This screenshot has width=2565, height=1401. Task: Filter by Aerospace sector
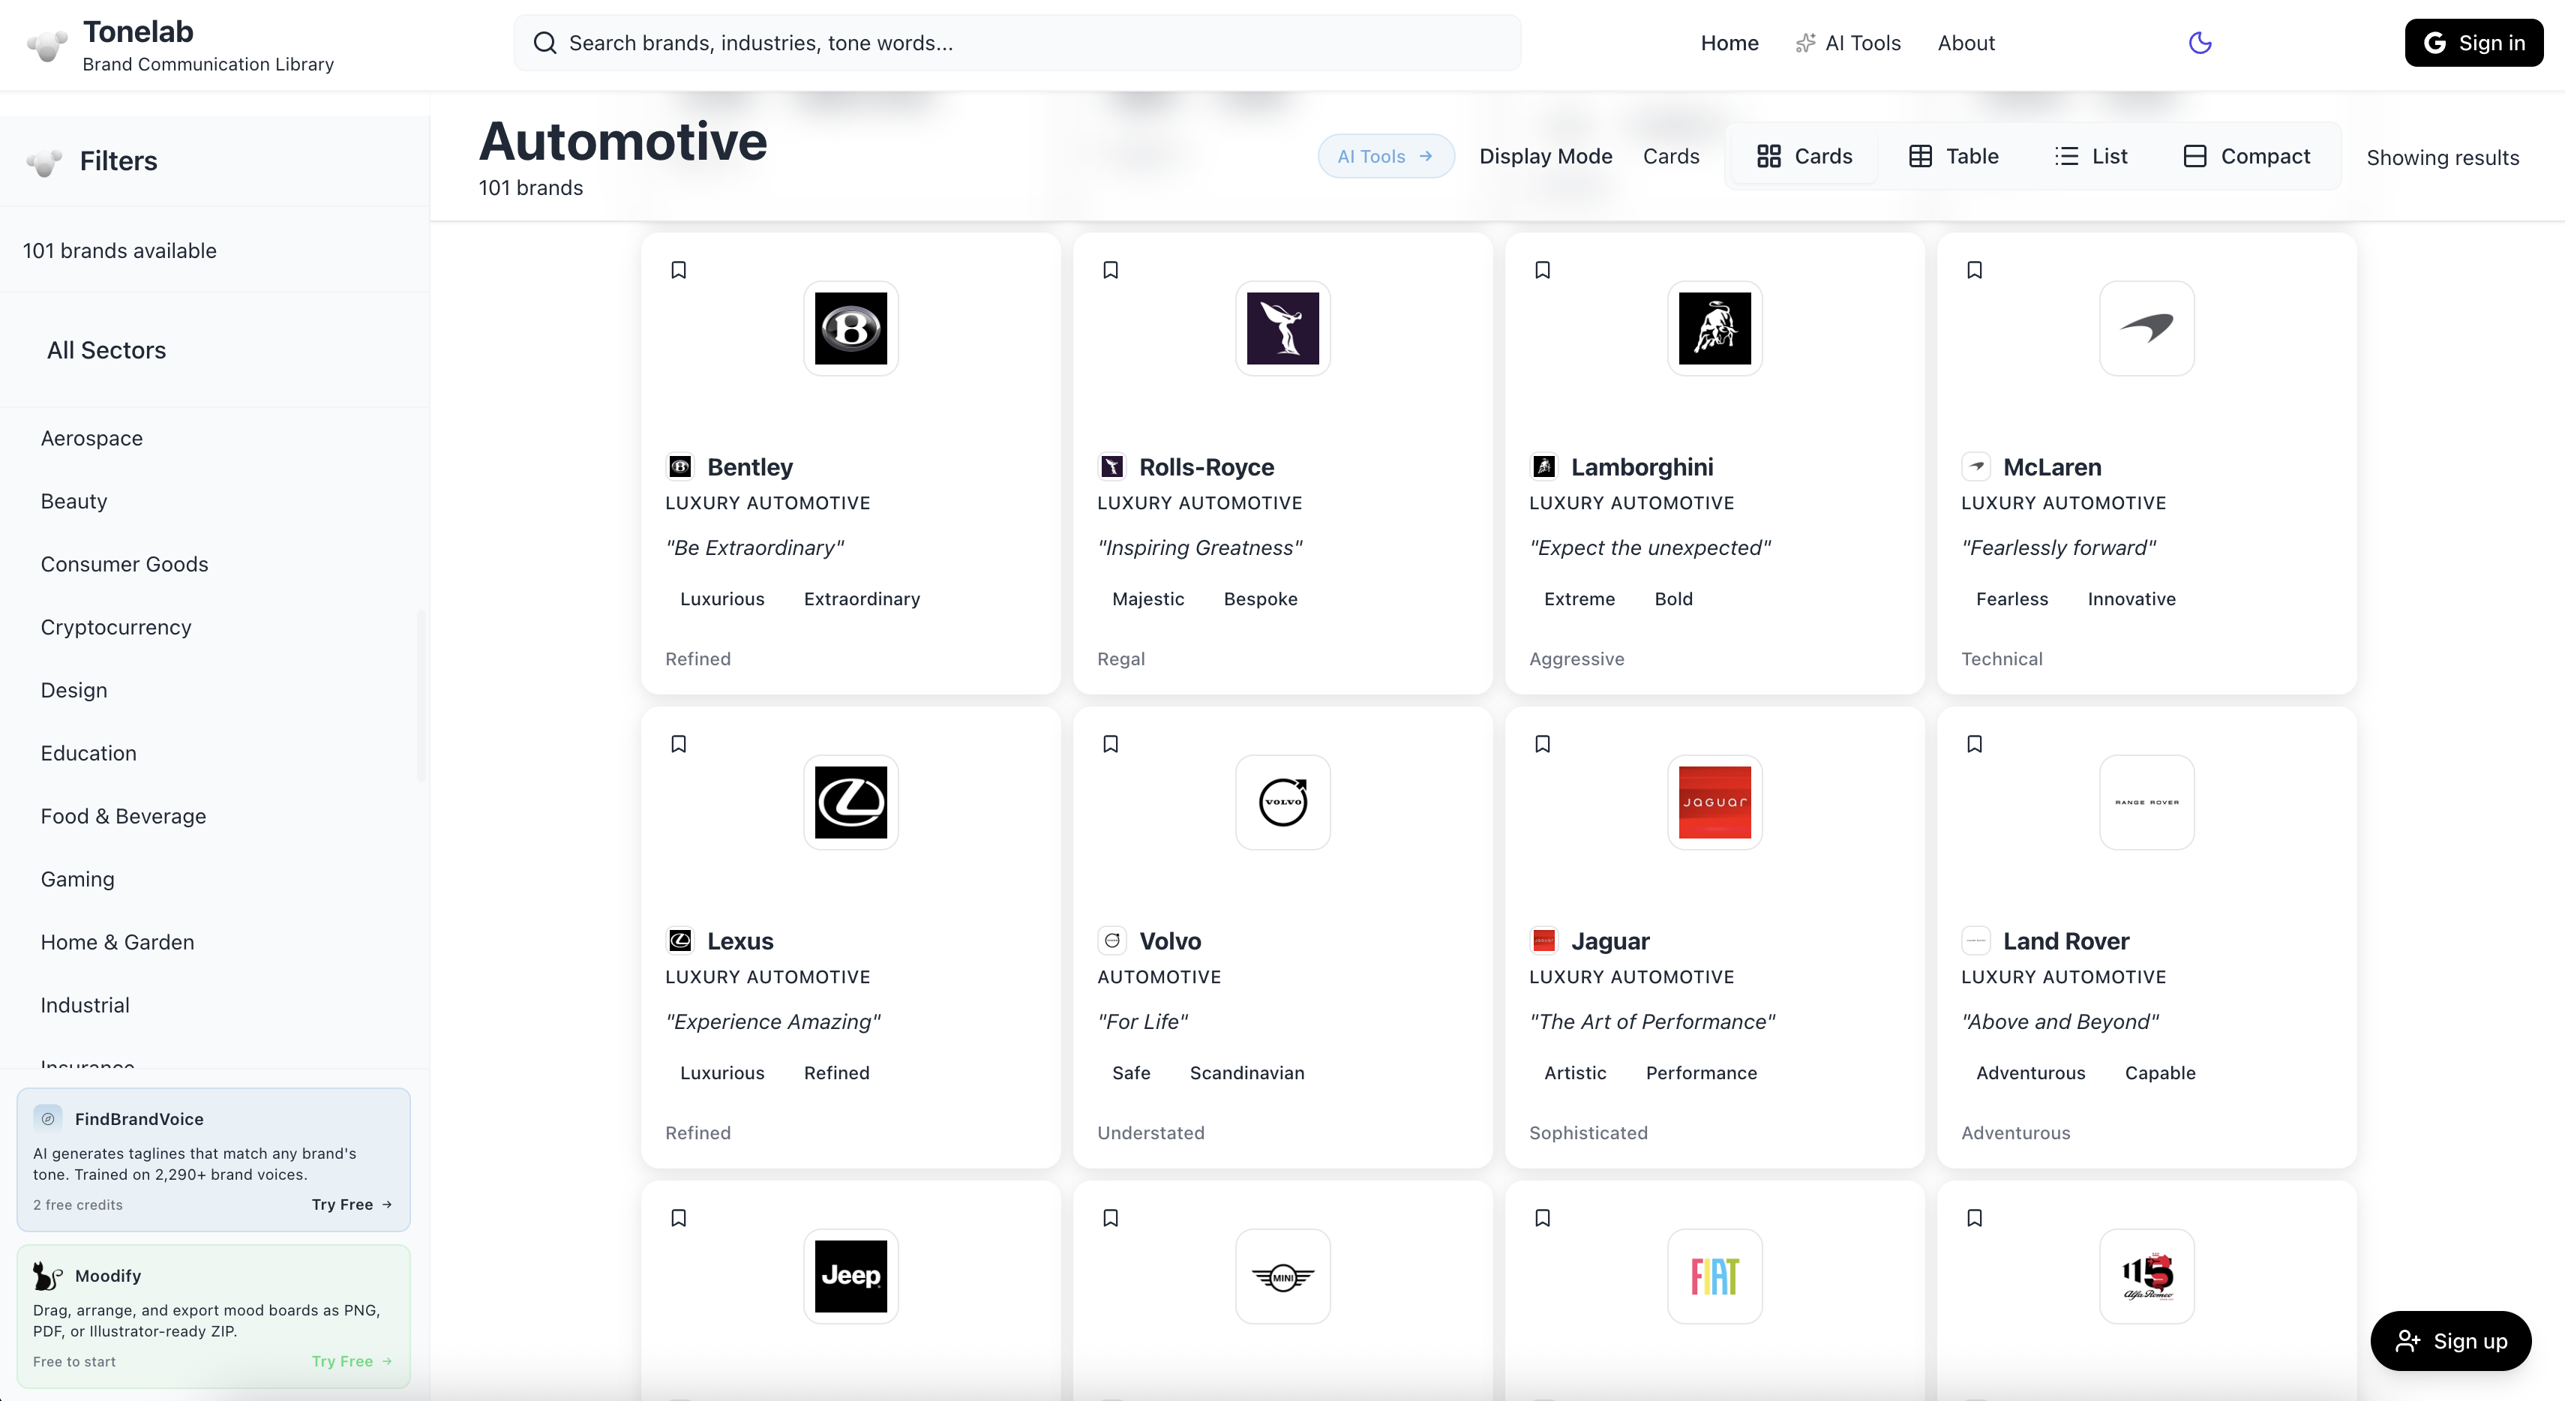pos(91,438)
